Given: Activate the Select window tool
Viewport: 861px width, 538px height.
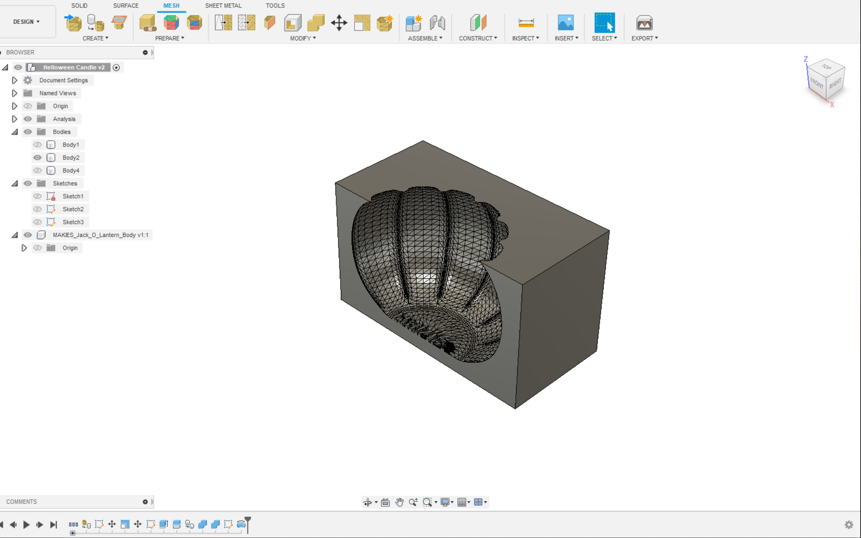Looking at the screenshot, I should pos(604,23).
